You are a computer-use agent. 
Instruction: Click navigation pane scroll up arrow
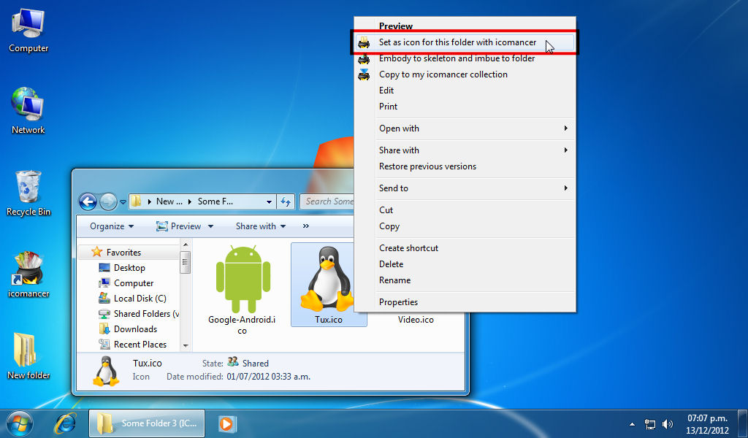pos(186,245)
